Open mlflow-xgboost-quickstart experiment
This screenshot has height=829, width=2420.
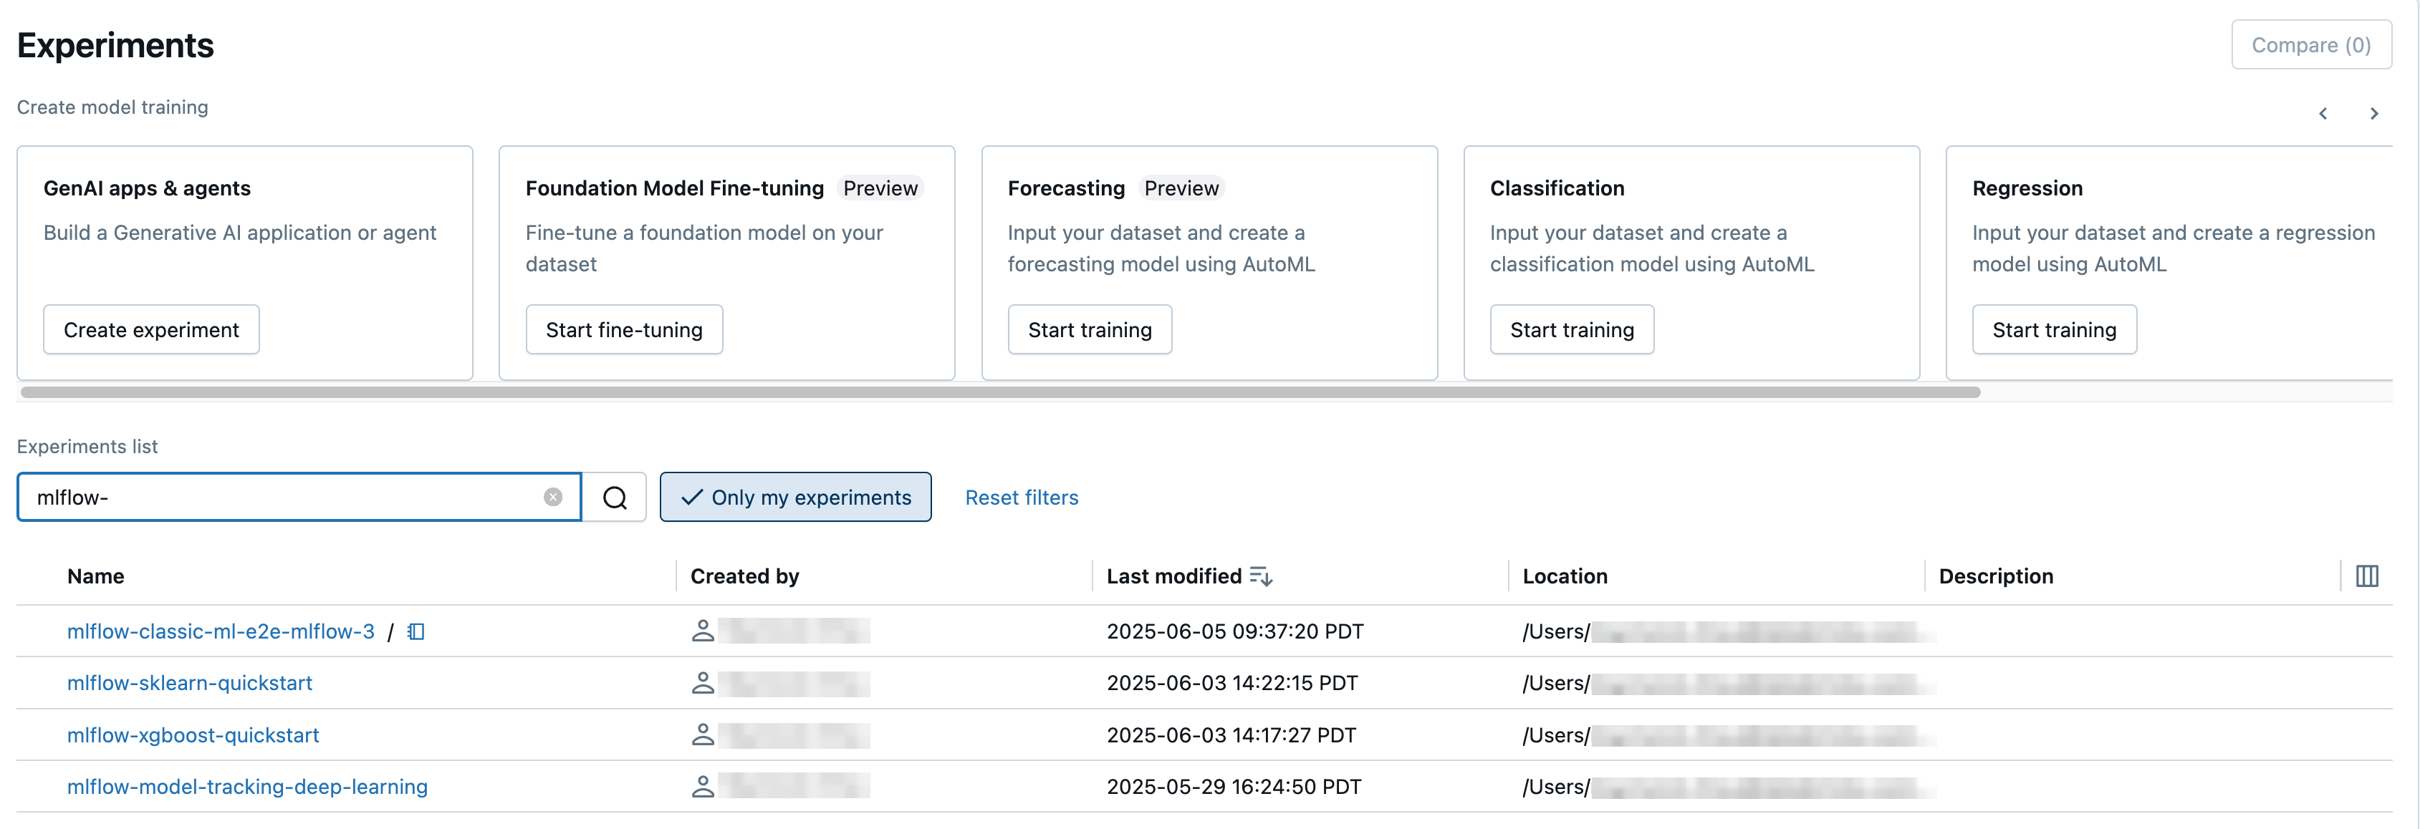coord(193,735)
